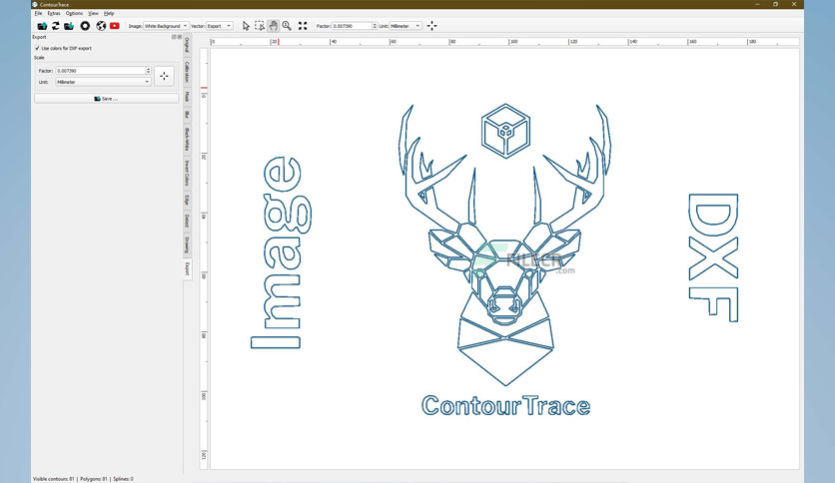
Task: Open the YouTube tutorial icon
Action: pyautogui.click(x=115, y=26)
